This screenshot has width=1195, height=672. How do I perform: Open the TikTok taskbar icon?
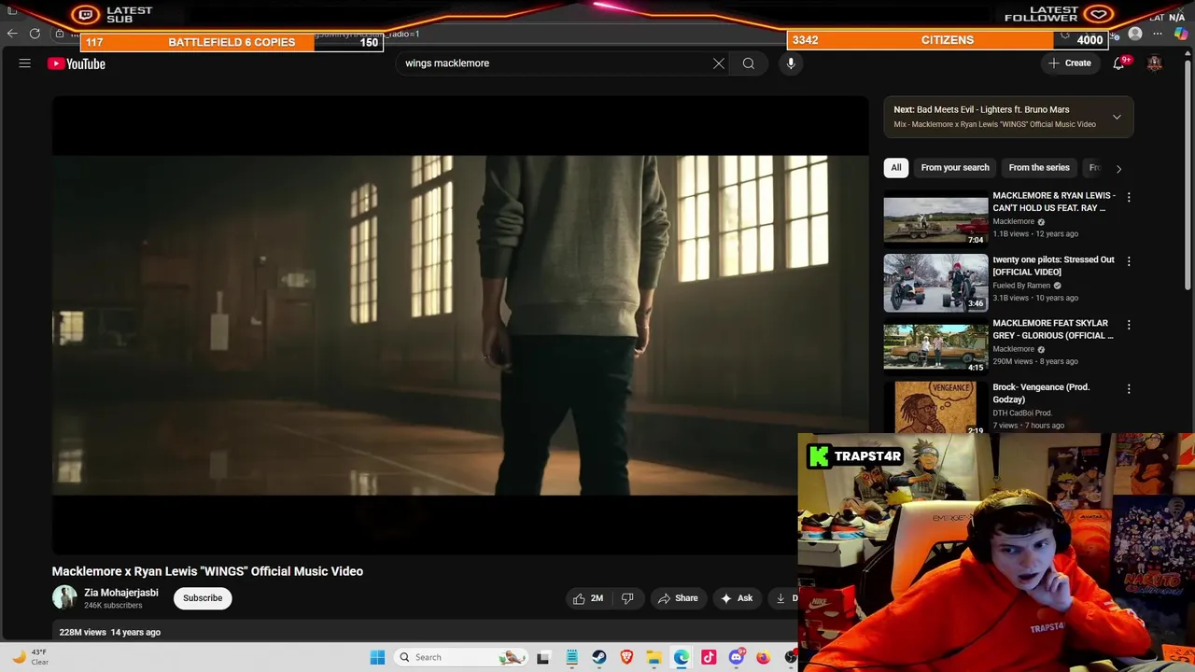point(709,657)
